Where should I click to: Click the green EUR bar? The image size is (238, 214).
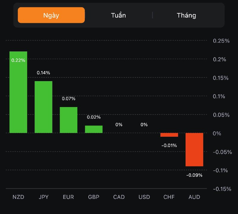point(68,120)
